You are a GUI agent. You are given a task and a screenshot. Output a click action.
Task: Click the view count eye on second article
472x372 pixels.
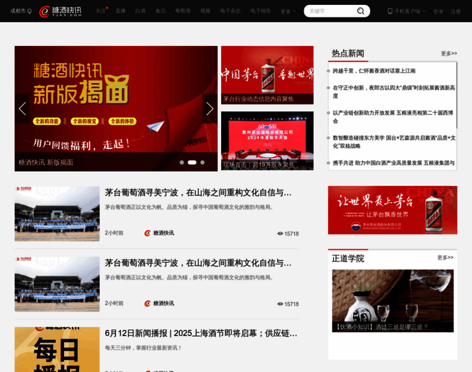click(x=280, y=304)
